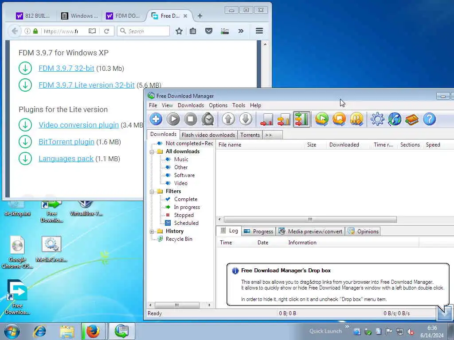This screenshot has width=454, height=340.
Task: Click the dial-up connection globe icon
Action: [x=395, y=119]
